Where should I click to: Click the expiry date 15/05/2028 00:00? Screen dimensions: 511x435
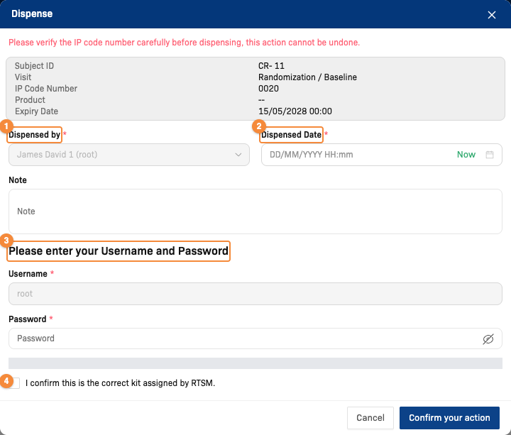pos(295,111)
